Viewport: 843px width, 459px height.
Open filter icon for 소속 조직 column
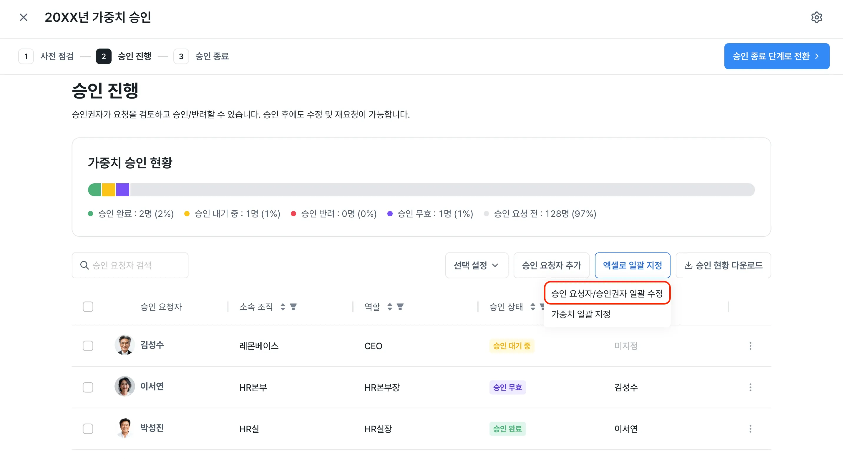coord(293,307)
